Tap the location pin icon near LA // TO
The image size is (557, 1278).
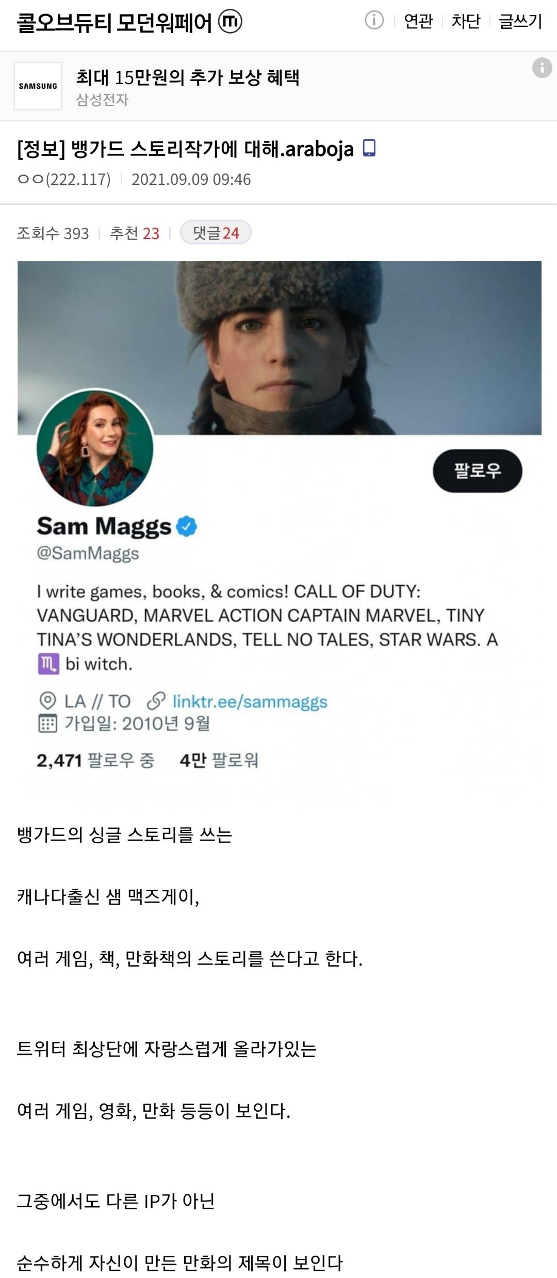pyautogui.click(x=47, y=701)
